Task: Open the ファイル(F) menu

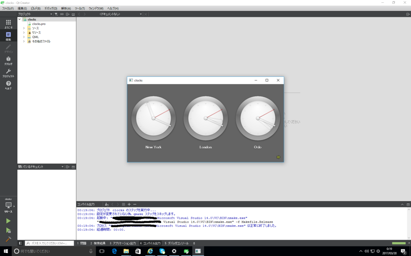Action: point(8,8)
